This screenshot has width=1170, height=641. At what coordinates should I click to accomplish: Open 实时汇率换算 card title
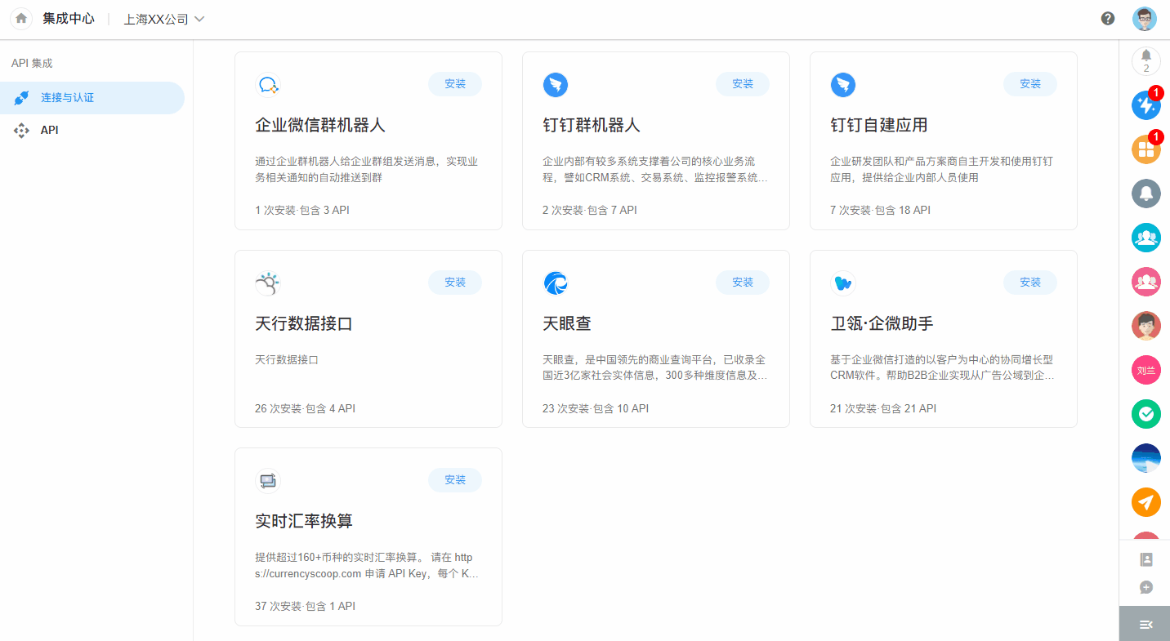pyautogui.click(x=304, y=521)
